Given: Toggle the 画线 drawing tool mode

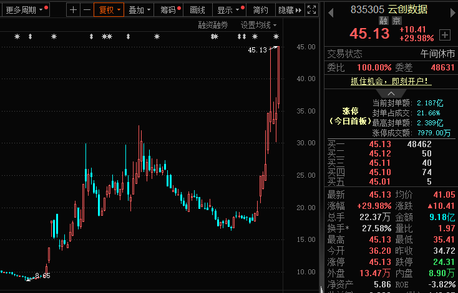Looking at the screenshot, I should 197,10.
